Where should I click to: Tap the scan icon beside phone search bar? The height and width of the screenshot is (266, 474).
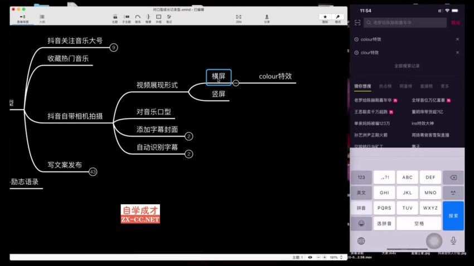click(x=357, y=23)
